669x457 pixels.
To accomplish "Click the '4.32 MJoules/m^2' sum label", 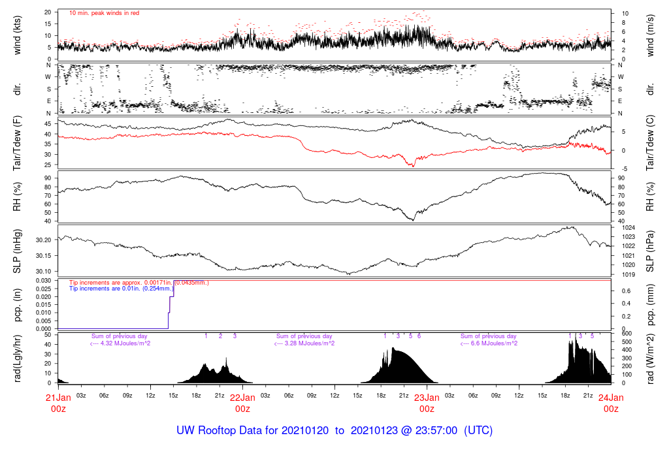I will [x=120, y=343].
